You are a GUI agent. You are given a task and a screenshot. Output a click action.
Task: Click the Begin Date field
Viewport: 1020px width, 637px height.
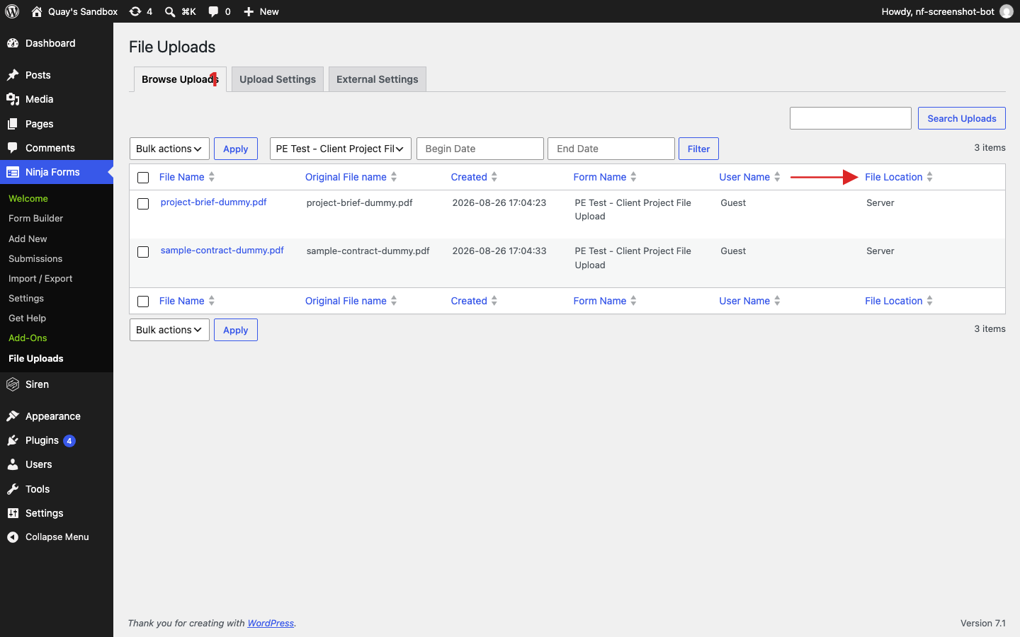coord(480,149)
